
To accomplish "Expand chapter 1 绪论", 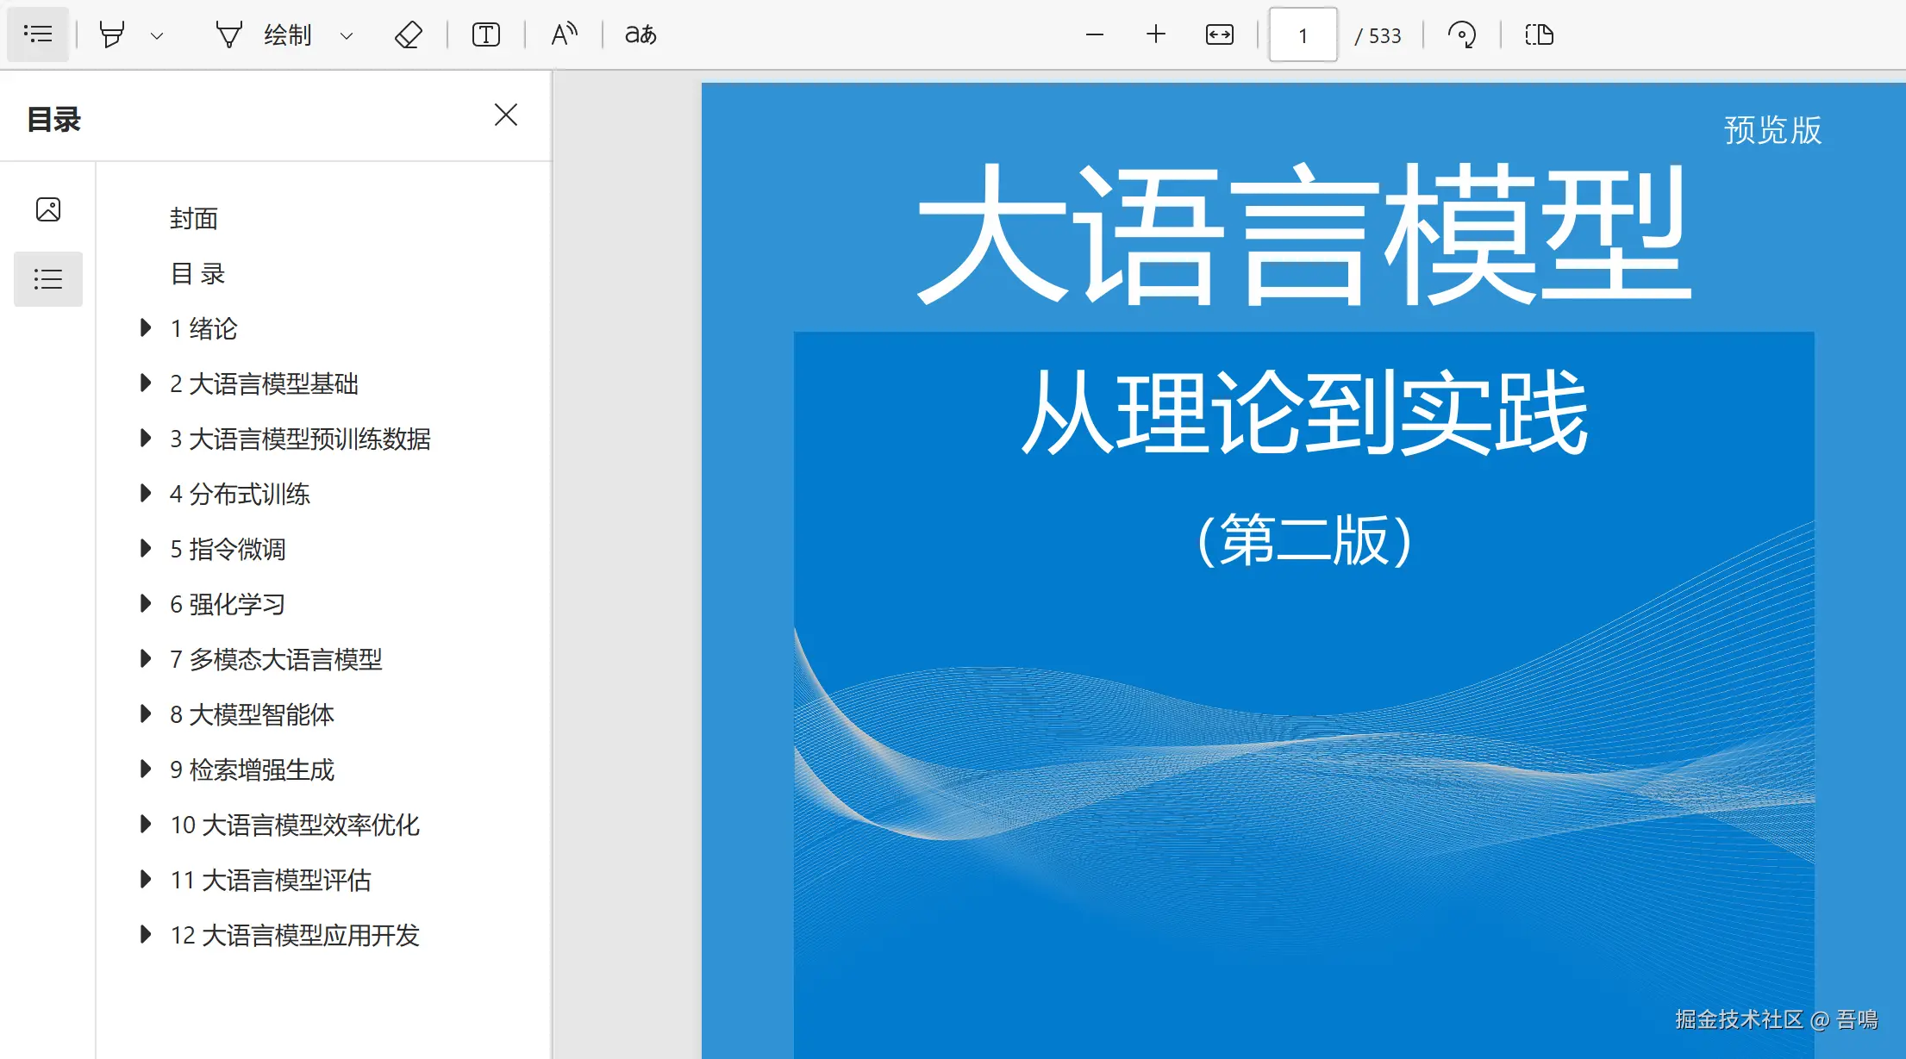I will (x=146, y=327).
